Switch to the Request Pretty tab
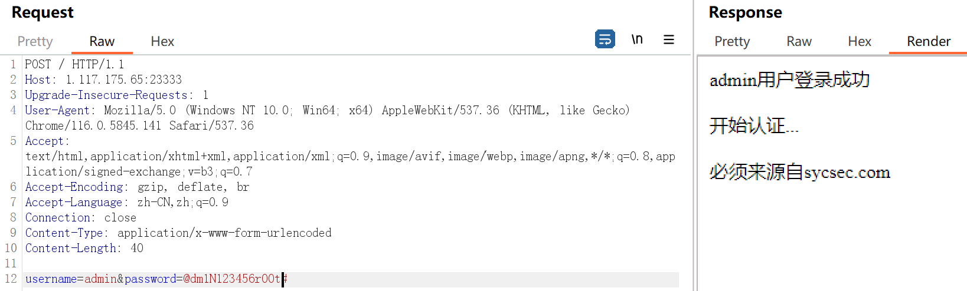The width and height of the screenshot is (967, 291). (35, 41)
